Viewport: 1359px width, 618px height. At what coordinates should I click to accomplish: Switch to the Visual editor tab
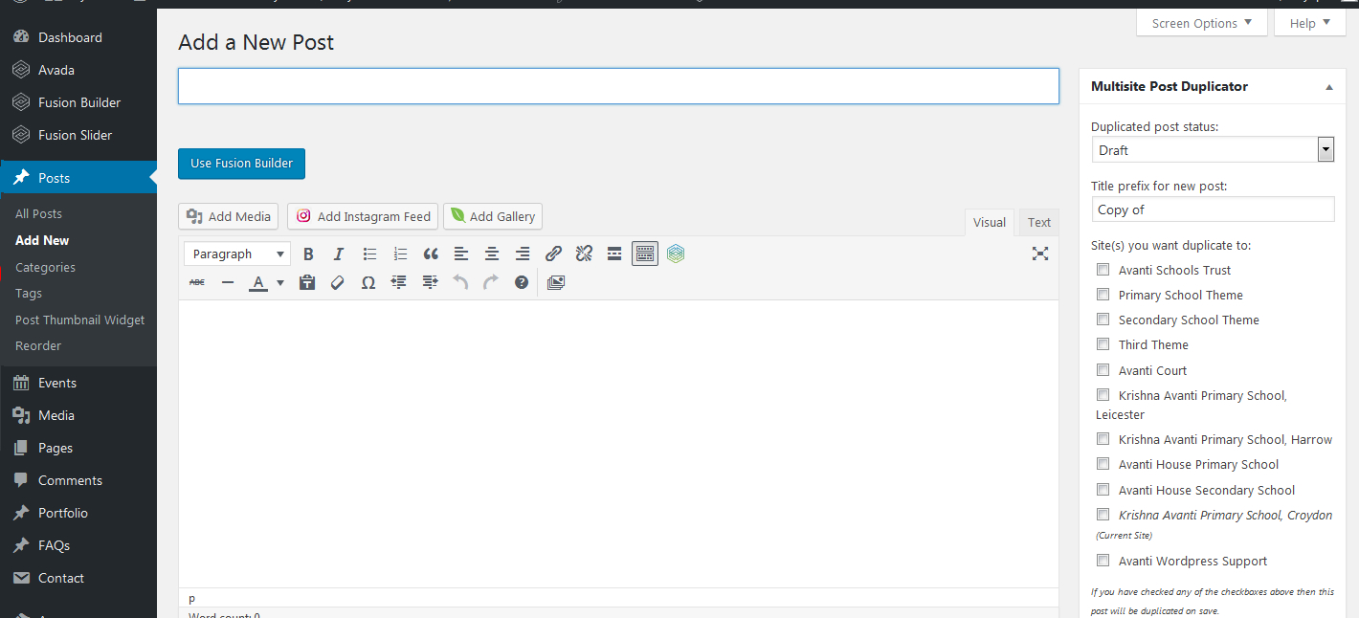[x=989, y=222]
